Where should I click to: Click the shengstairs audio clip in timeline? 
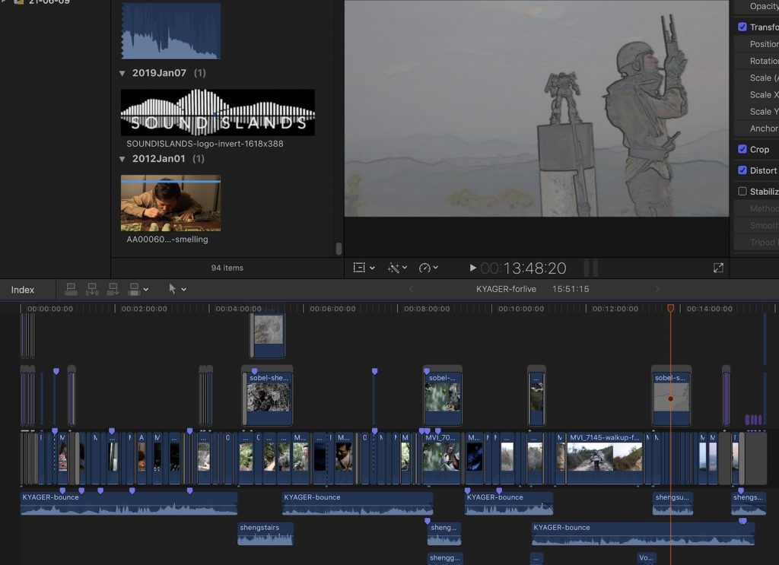[x=265, y=533]
